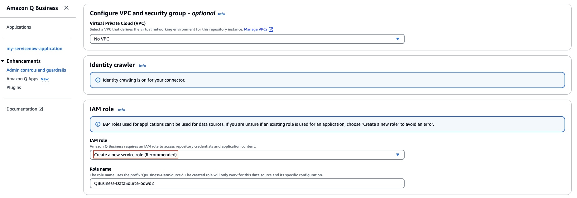The image size is (577, 198).
Task: Click the IAM roles warning message text
Action: pyautogui.click(x=268, y=124)
